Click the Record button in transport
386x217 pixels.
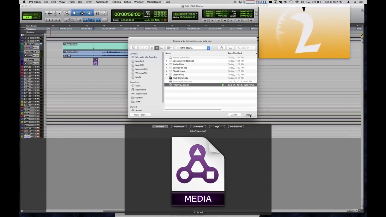click(251, 20)
